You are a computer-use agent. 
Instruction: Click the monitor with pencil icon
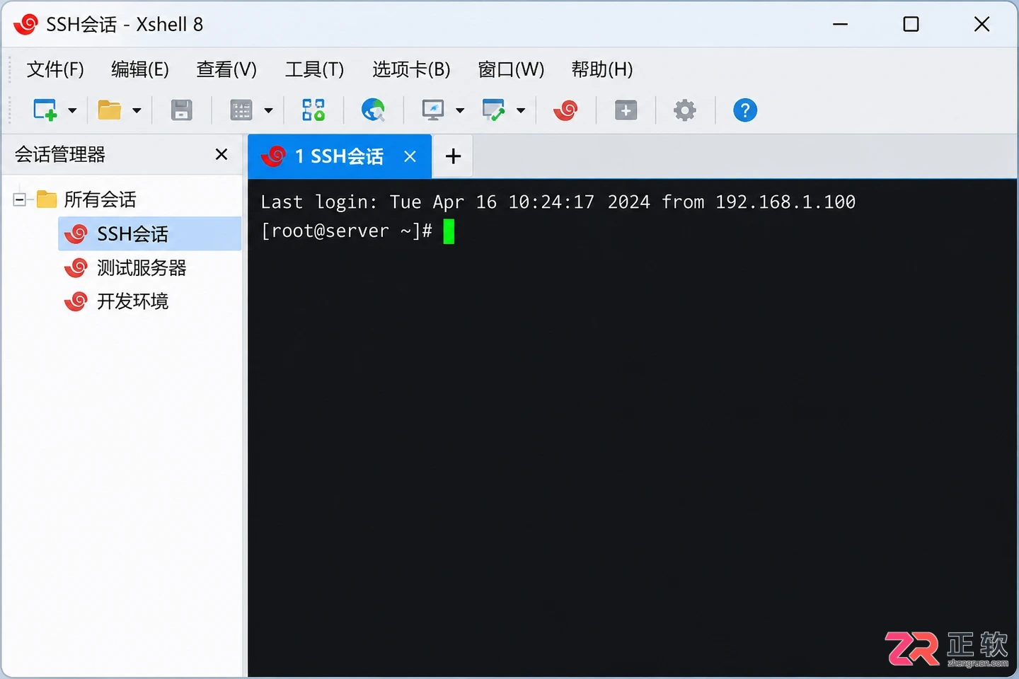pyautogui.click(x=493, y=110)
